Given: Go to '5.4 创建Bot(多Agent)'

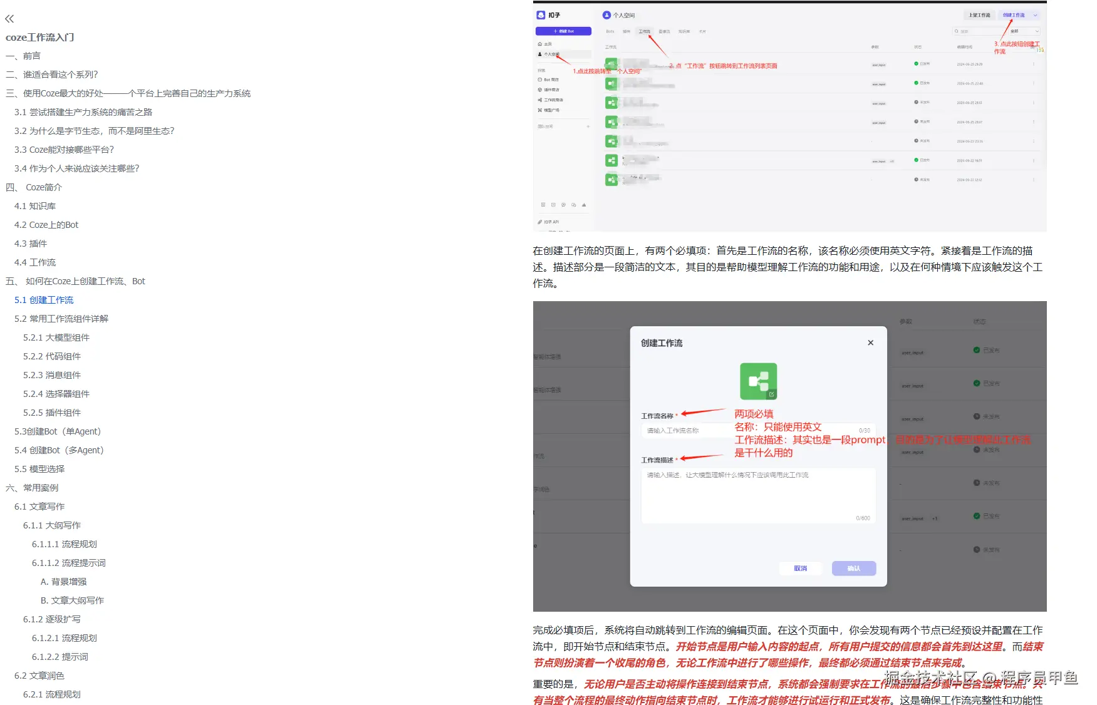Looking at the screenshot, I should (59, 450).
